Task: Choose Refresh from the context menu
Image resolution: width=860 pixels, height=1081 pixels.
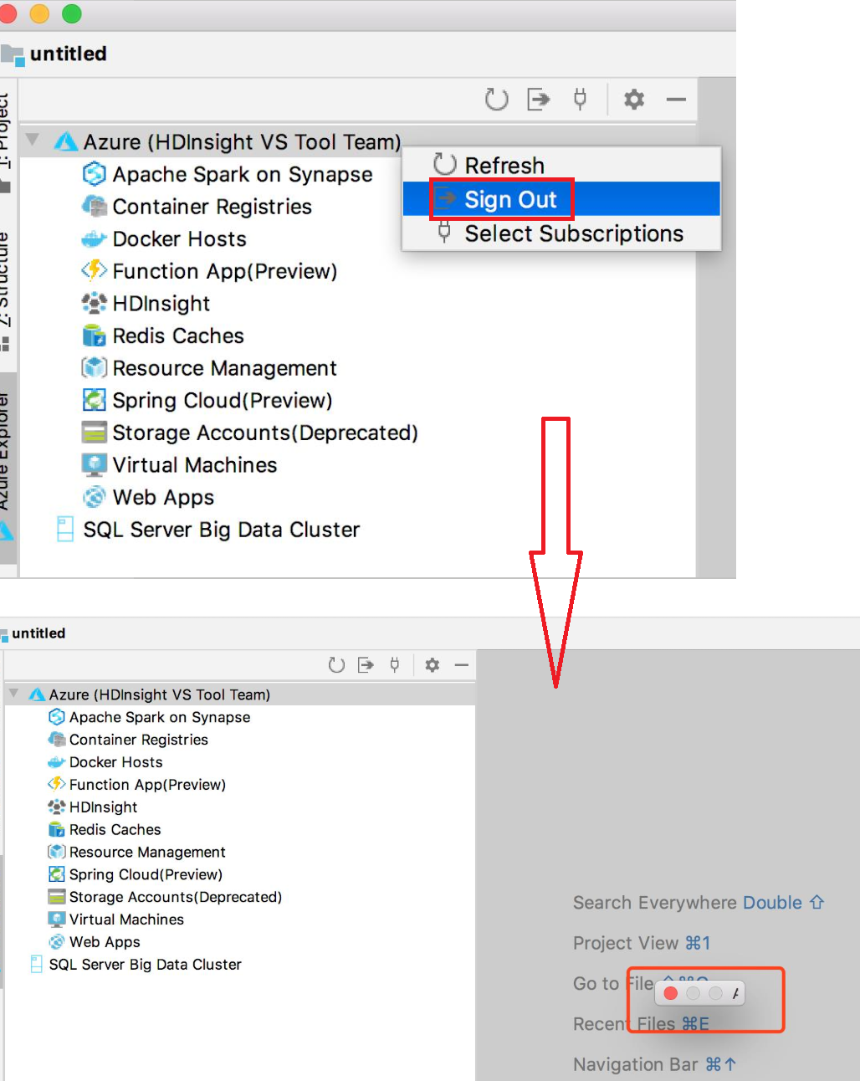Action: [503, 164]
